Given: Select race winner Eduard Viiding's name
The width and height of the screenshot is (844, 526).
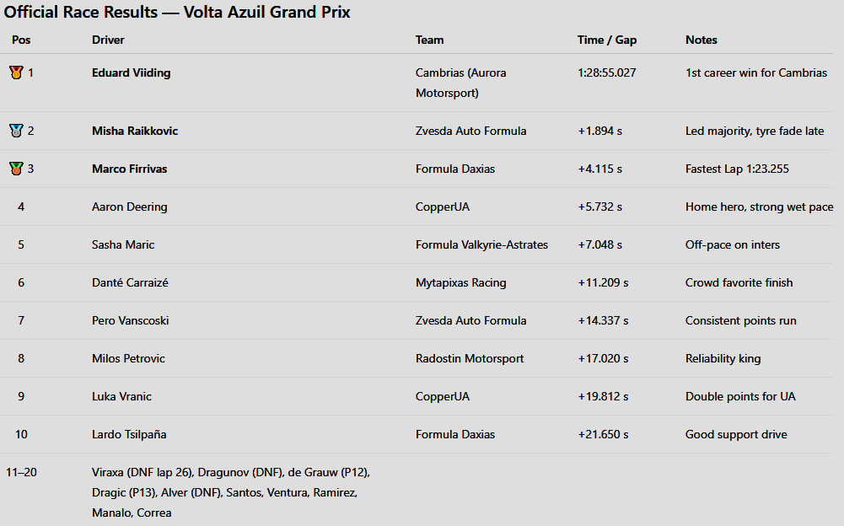Looking at the screenshot, I should (131, 72).
